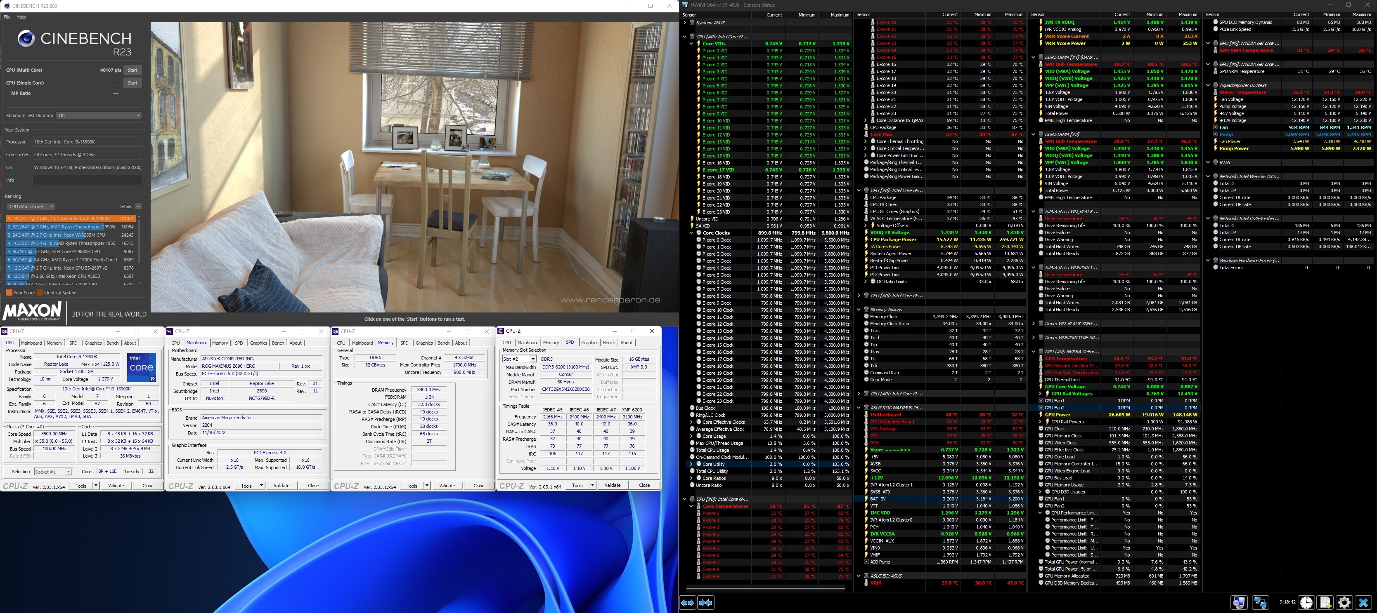This screenshot has height=613, width=1377.
Task: Click Intel Core i9 badge in CPU-Z
Action: (142, 367)
